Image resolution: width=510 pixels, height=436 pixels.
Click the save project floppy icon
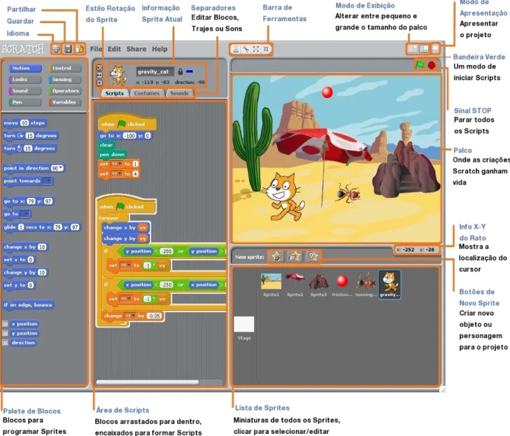pyautogui.click(x=68, y=49)
